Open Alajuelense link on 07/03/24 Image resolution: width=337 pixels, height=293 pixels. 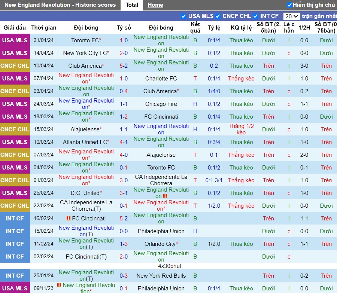click(x=161, y=155)
